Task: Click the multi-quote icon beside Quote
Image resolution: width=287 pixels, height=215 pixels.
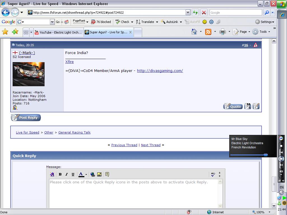Action: tap(248, 106)
